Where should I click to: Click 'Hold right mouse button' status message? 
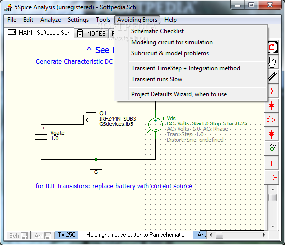tap(135, 235)
